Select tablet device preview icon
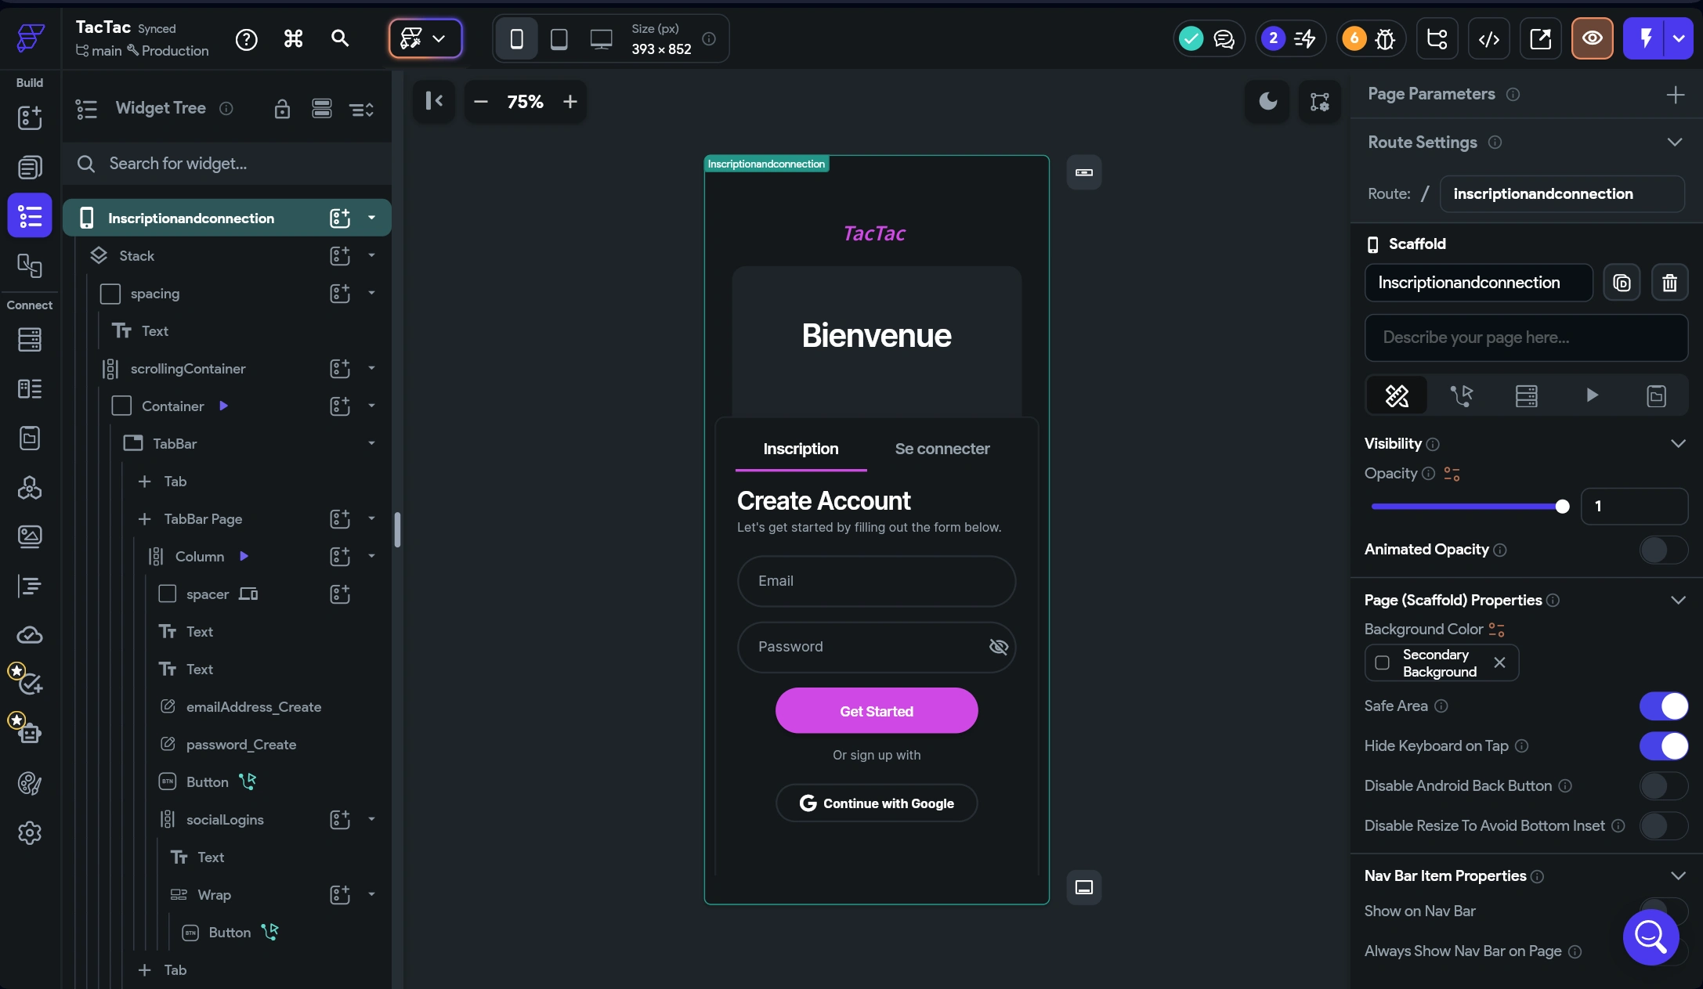 click(x=559, y=38)
